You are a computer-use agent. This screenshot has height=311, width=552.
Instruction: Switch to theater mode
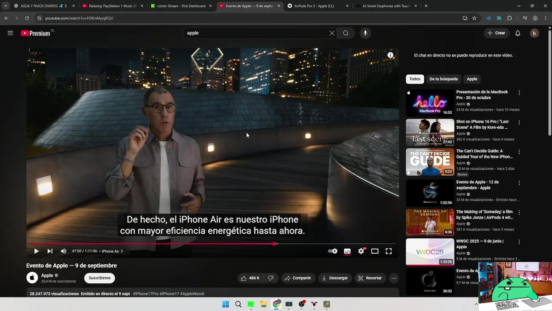pos(375,251)
